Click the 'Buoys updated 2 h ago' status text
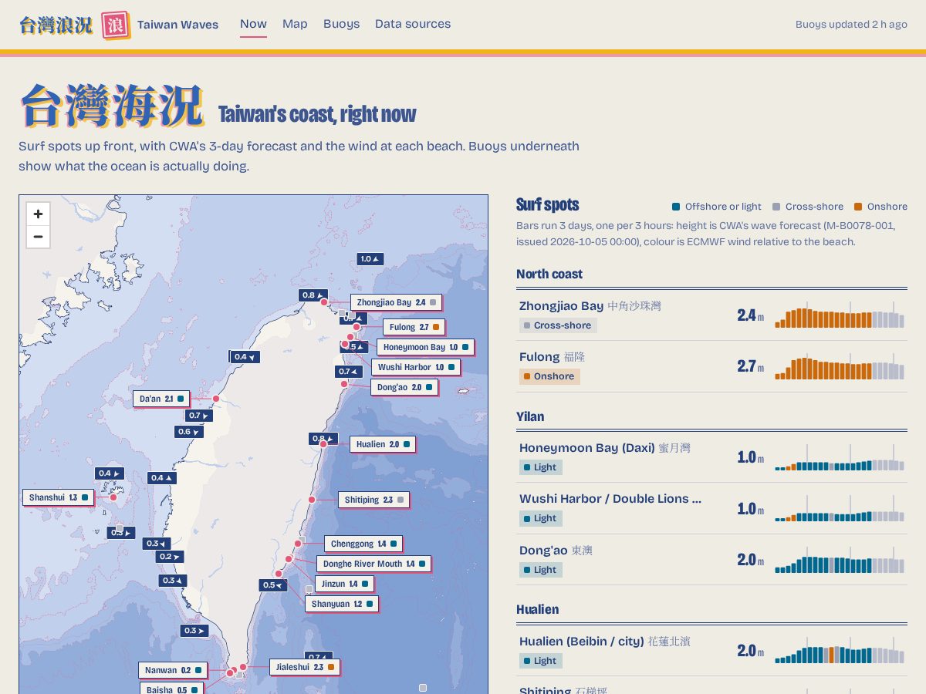This screenshot has height=694, width=926. (851, 25)
